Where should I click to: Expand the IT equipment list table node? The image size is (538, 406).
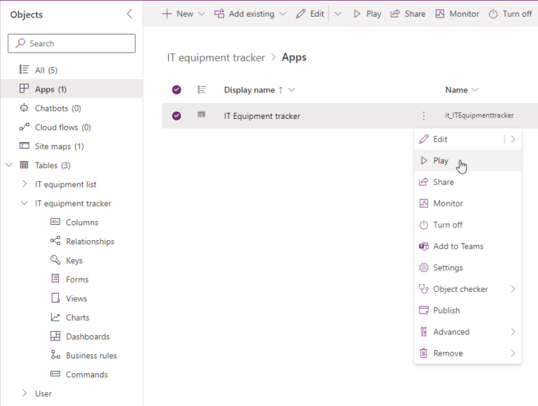point(25,185)
